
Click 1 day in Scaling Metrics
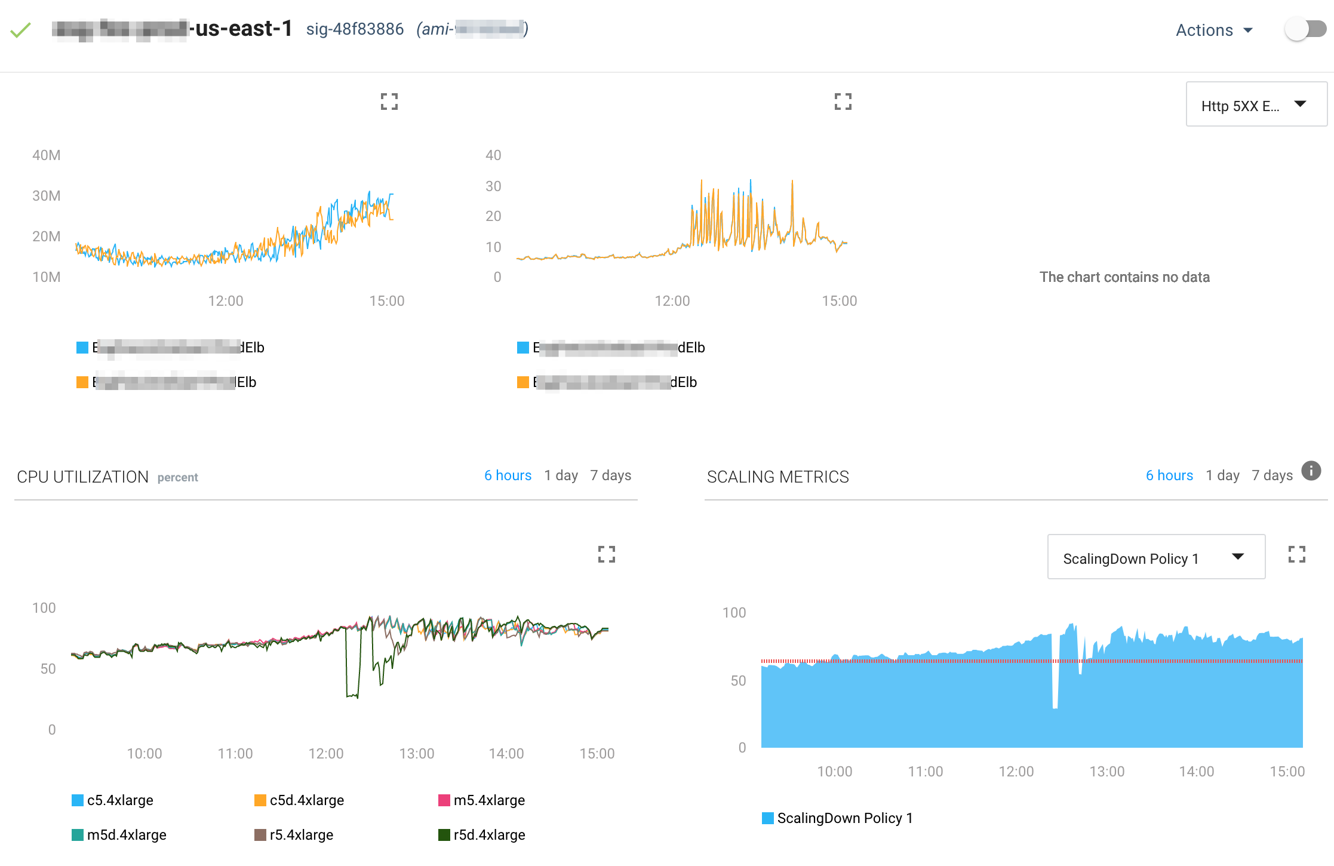(1222, 475)
